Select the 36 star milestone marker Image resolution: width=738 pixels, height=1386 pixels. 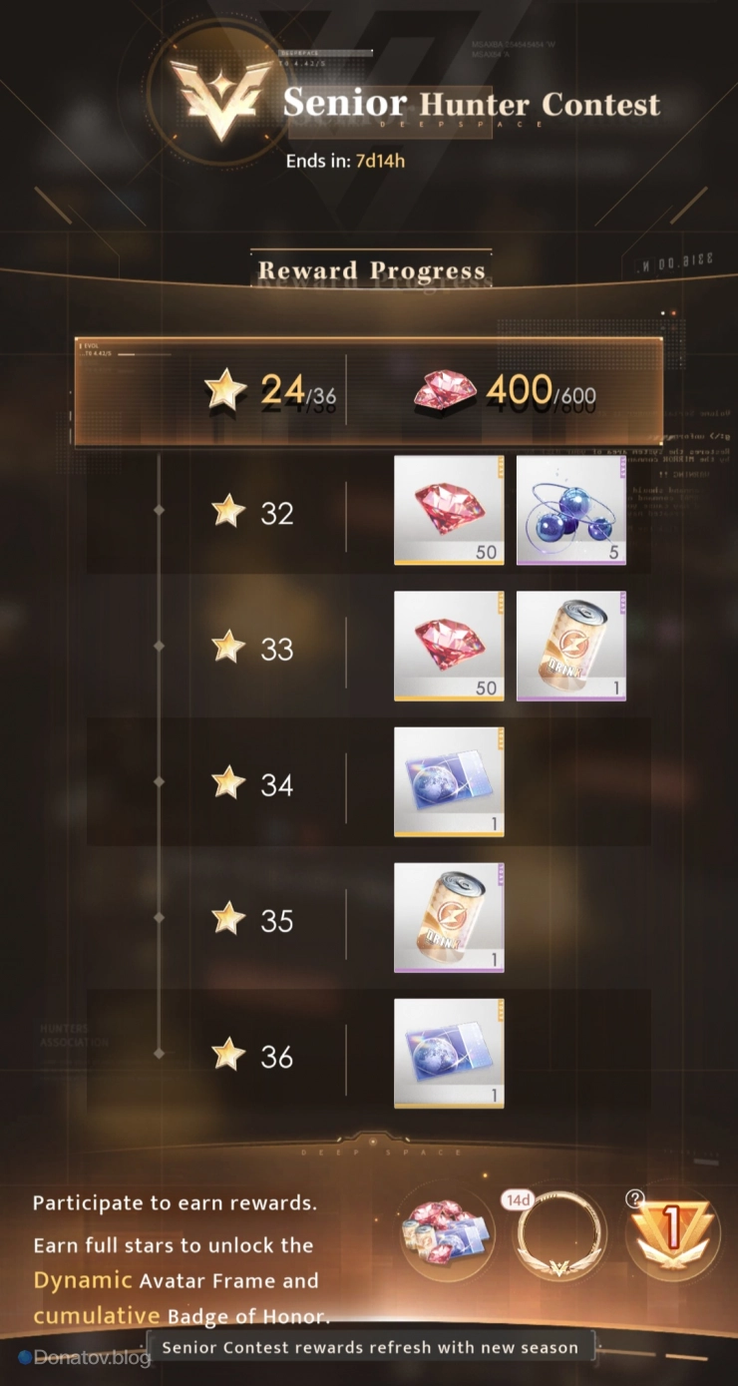(x=252, y=1056)
